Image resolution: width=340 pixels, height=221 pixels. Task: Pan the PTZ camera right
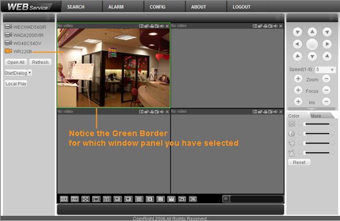[327, 44]
